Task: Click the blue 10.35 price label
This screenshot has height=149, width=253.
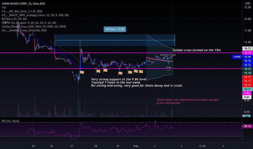Action: point(248,61)
